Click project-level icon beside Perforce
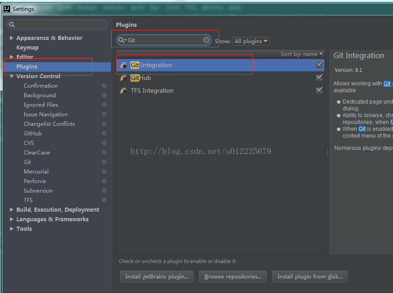 (104, 181)
